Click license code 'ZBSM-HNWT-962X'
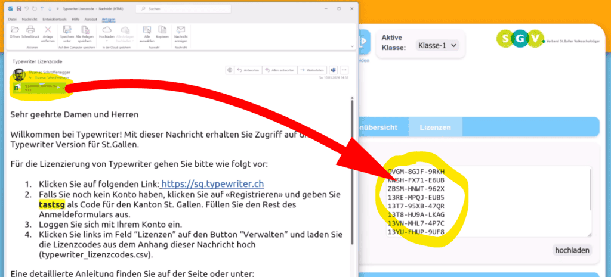 (x=416, y=189)
